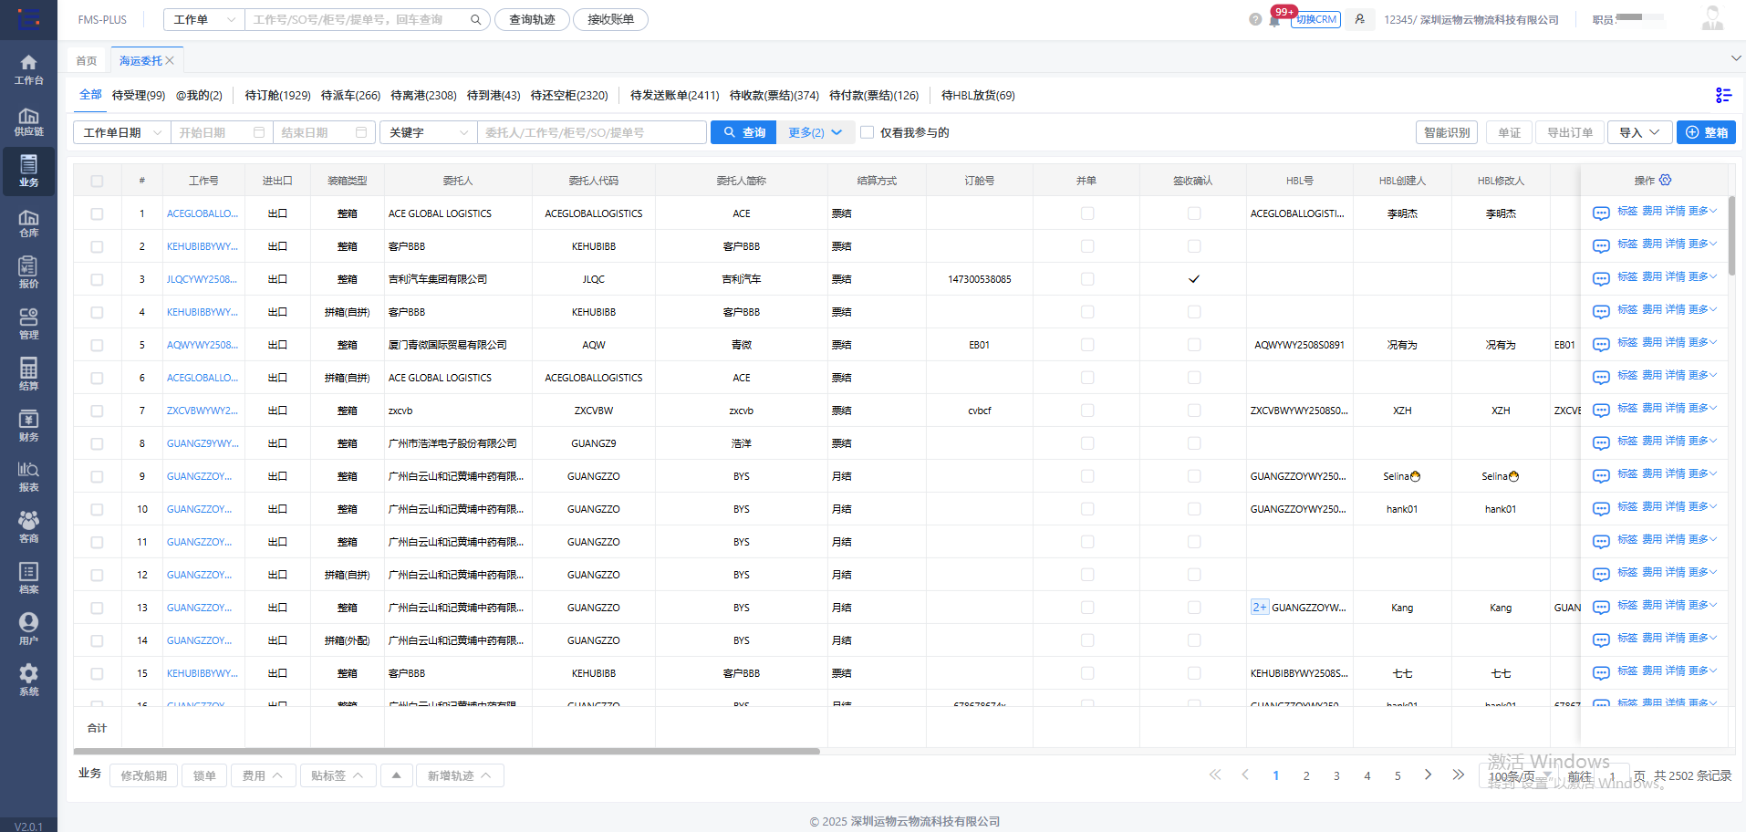This screenshot has width=1746, height=832.
Task: Open the 客商 panel in the sidebar
Action: click(28, 526)
